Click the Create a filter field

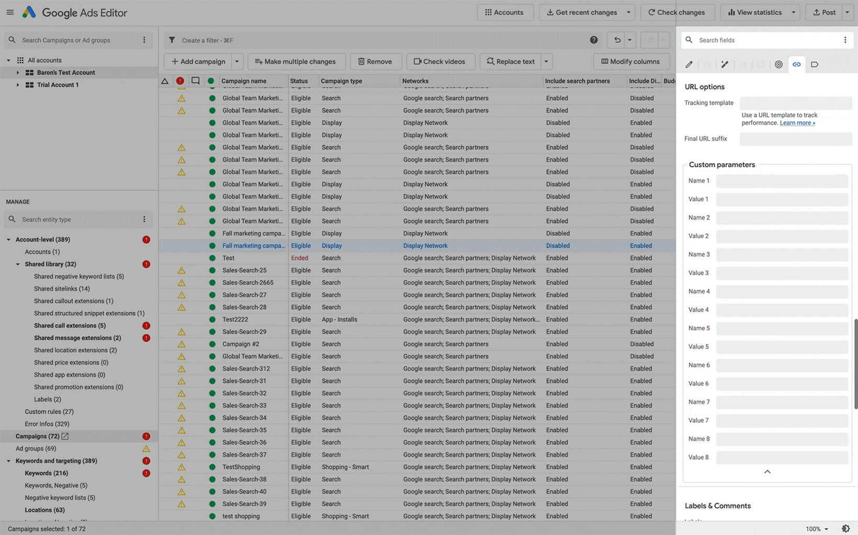(382, 40)
